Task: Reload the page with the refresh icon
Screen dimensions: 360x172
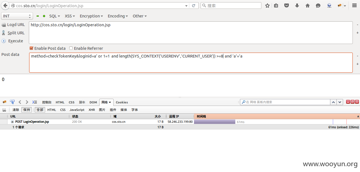Action: (x=194, y=6)
